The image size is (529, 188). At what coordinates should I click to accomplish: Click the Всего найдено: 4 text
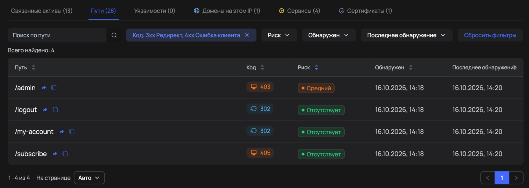[x=31, y=50]
